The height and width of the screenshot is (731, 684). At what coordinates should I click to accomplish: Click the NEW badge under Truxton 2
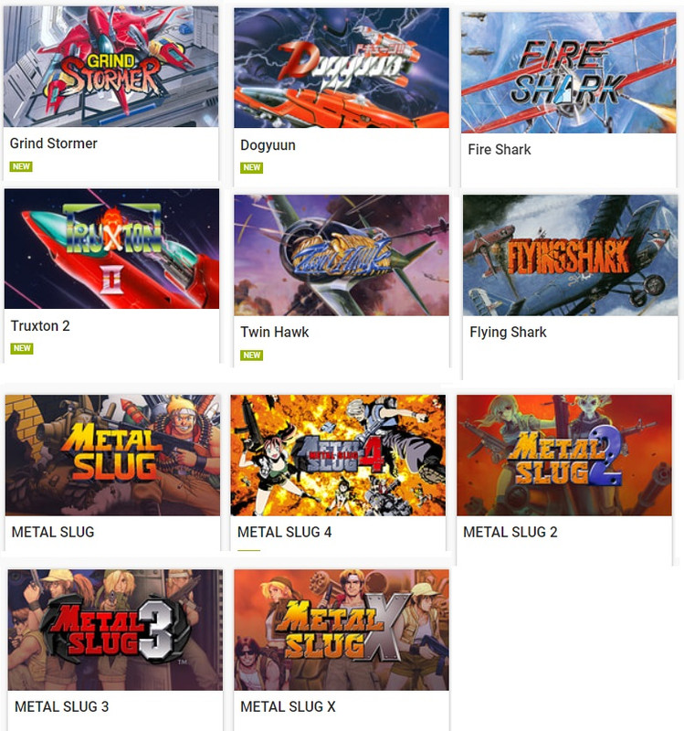pos(22,348)
